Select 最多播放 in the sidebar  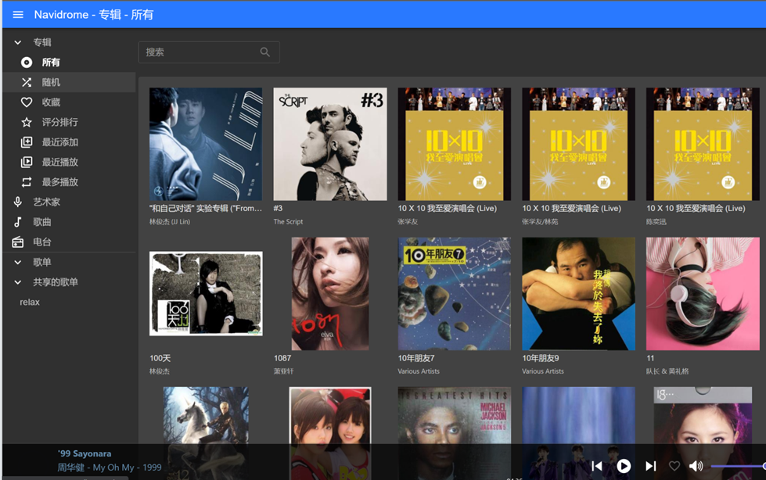59,182
